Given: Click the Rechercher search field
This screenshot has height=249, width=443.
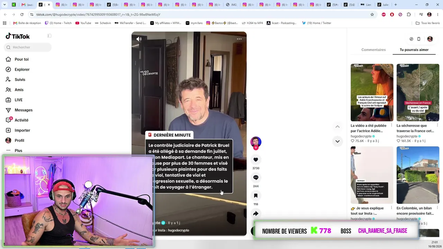Looking at the screenshot, I should coord(28,47).
